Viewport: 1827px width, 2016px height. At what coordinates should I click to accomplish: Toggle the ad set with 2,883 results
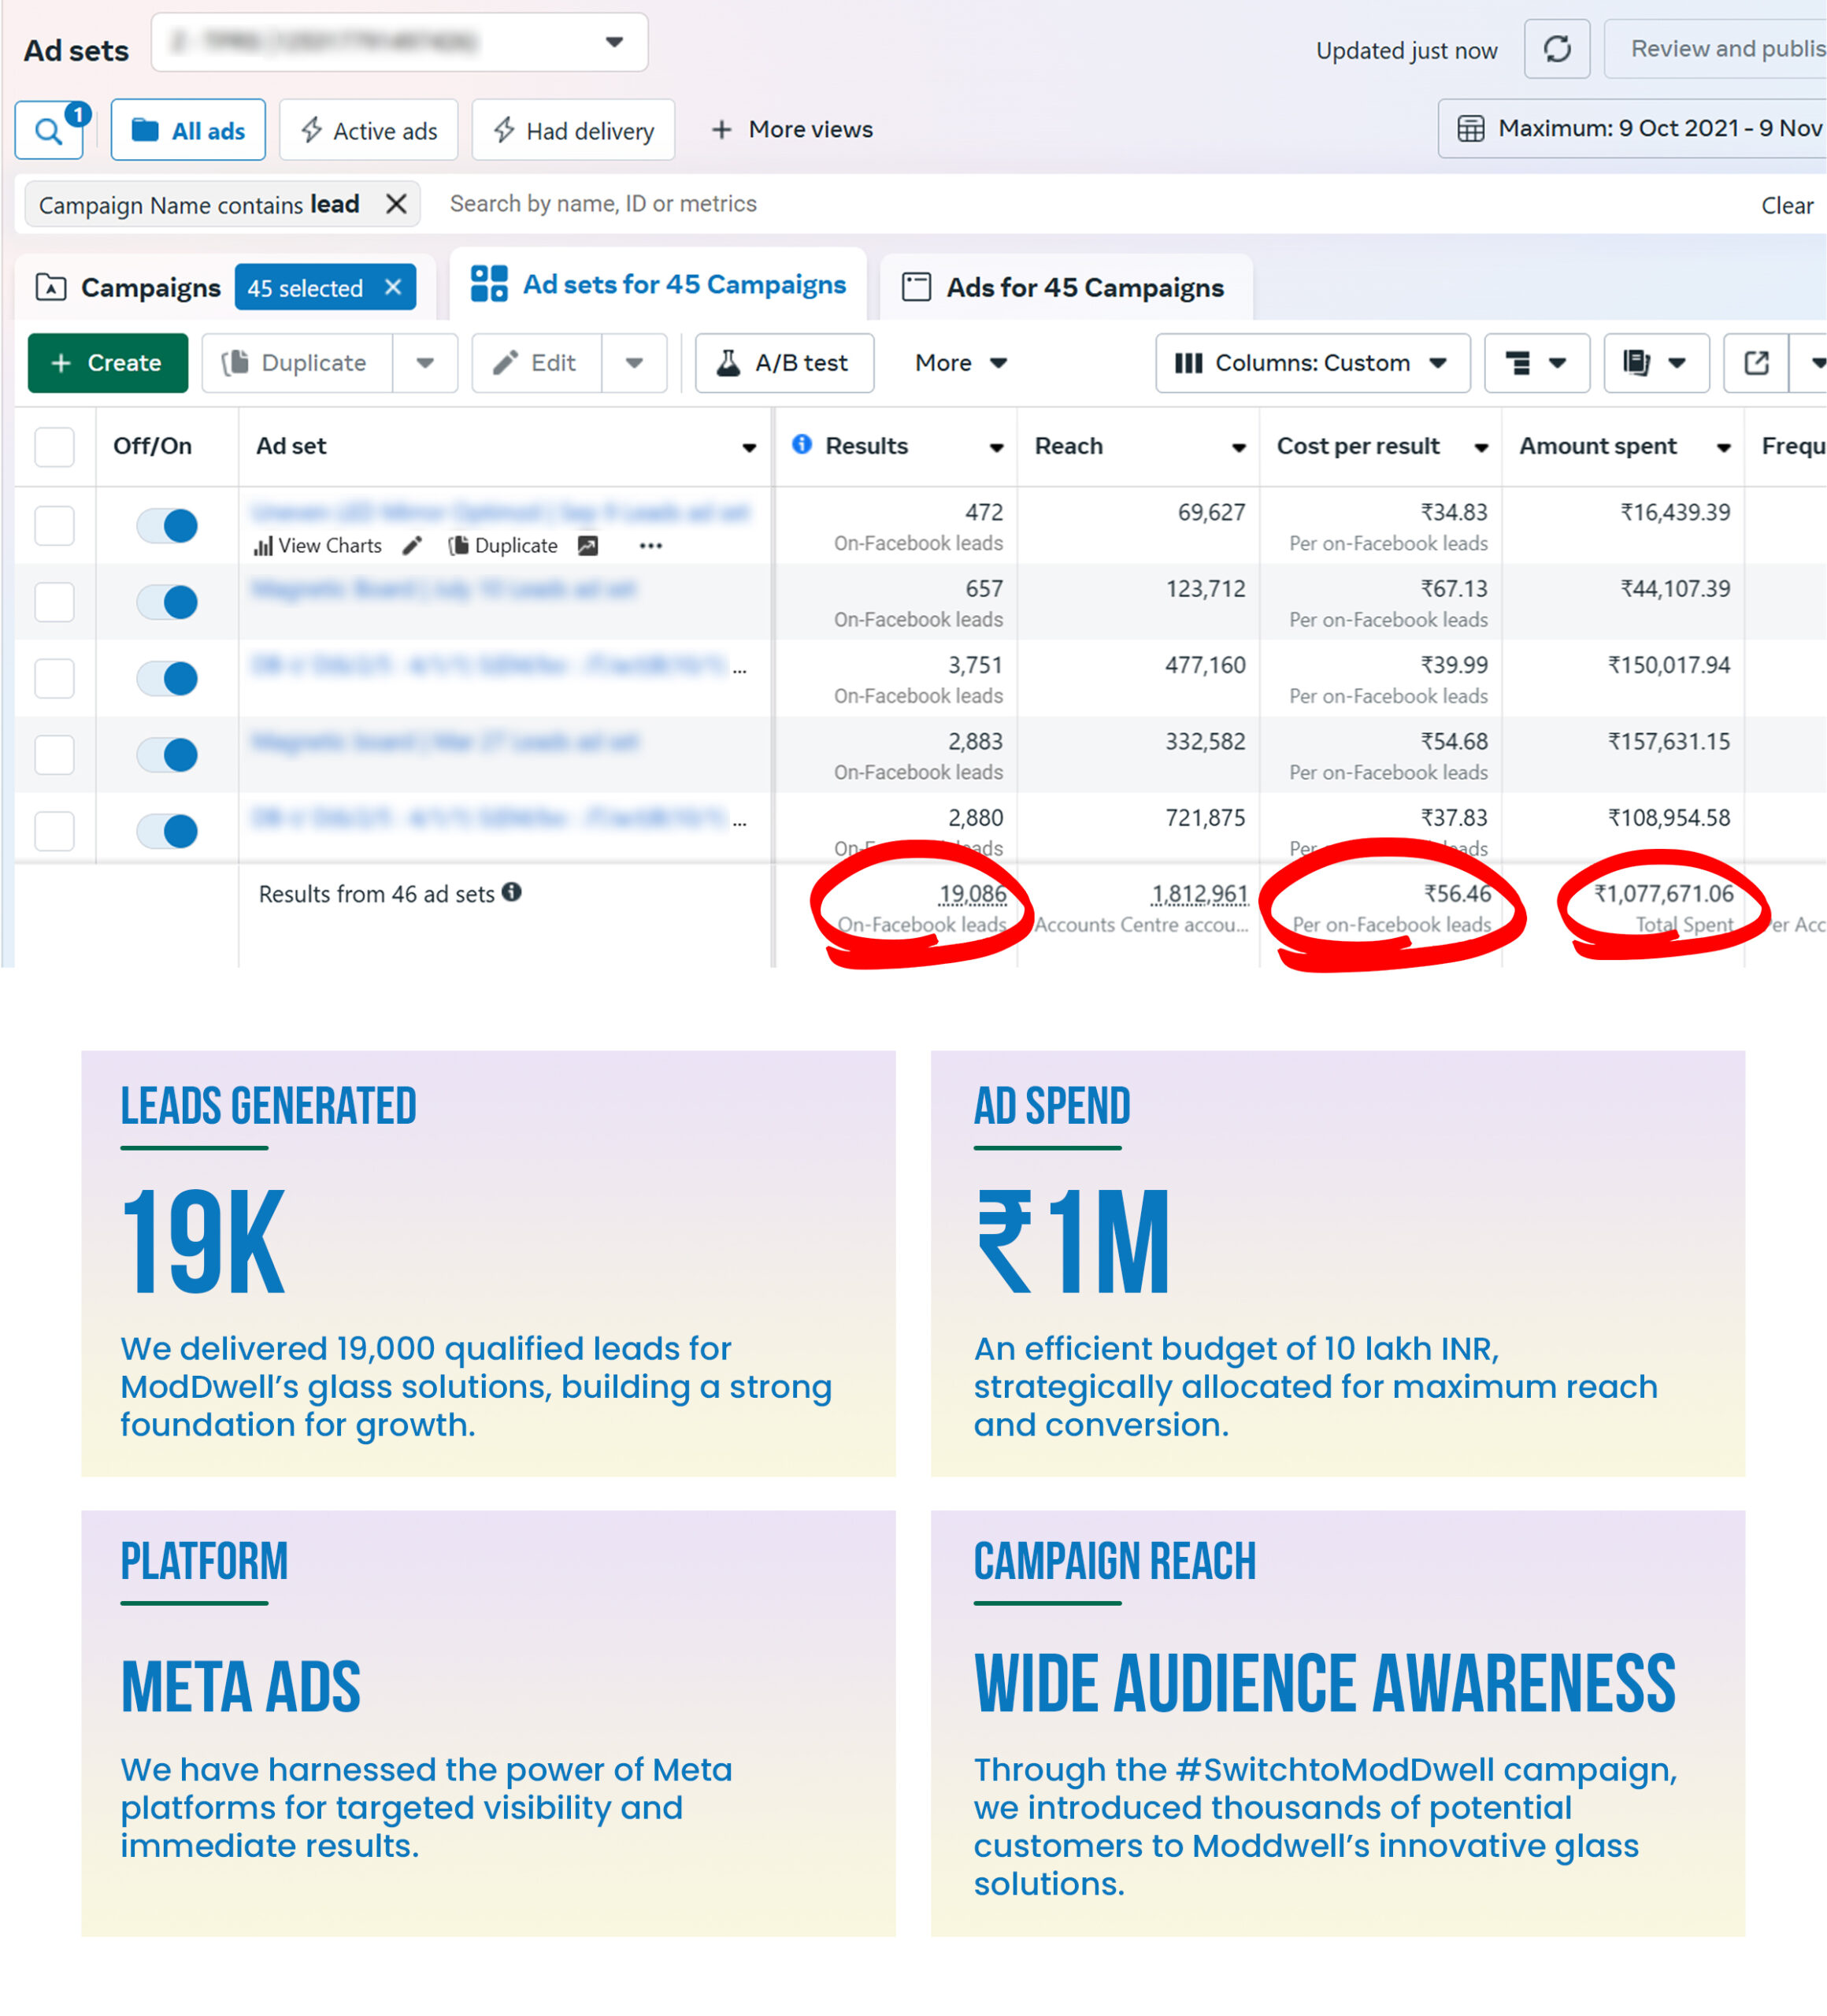[167, 755]
